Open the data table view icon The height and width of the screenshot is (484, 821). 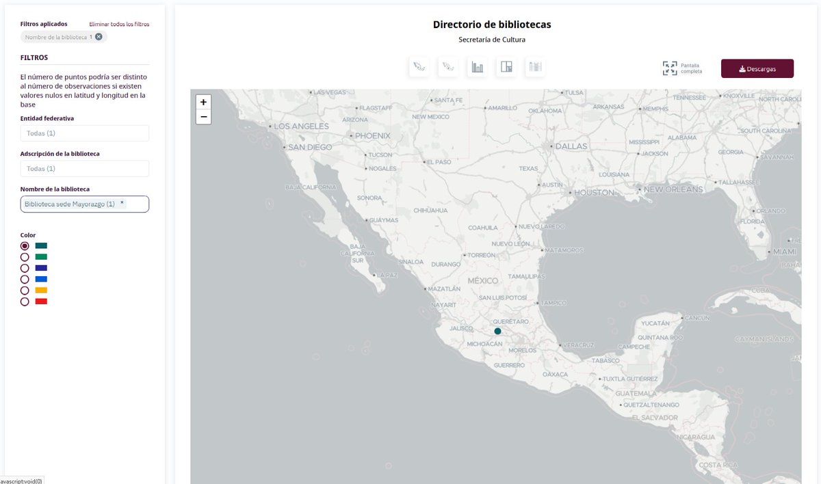pos(534,66)
